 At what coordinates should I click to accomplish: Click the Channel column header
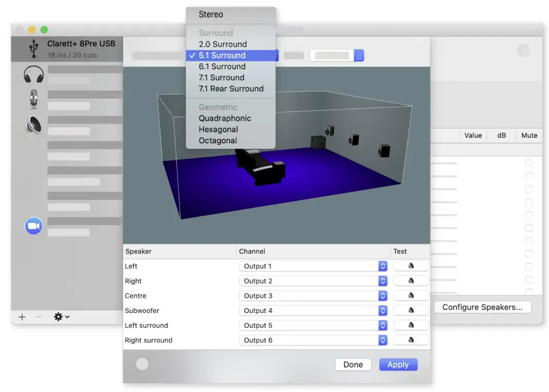(x=313, y=251)
